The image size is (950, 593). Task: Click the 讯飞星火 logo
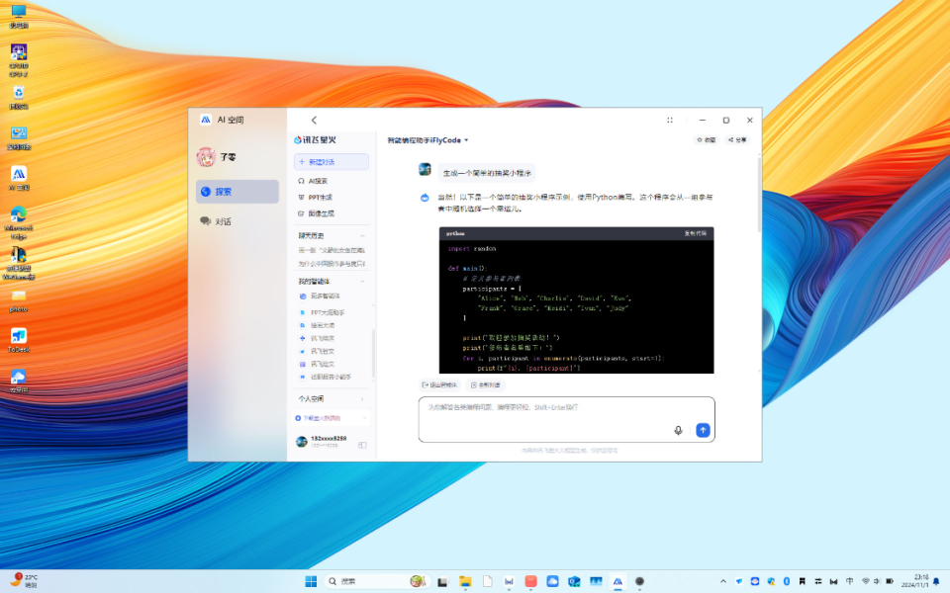click(315, 139)
